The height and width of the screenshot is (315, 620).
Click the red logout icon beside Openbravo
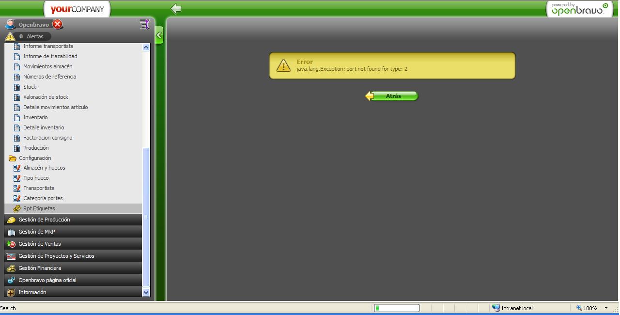(58, 24)
